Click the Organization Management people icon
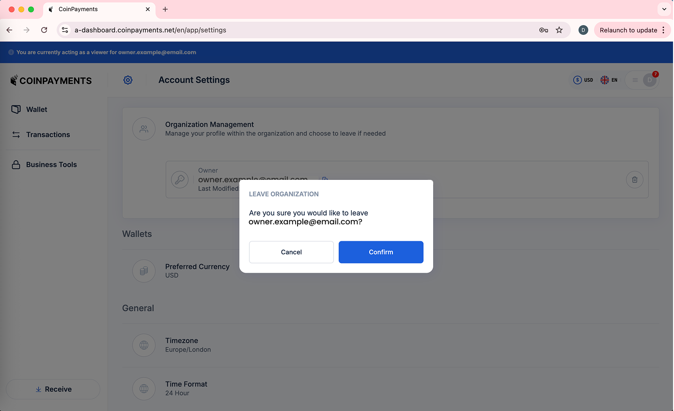This screenshot has height=411, width=674. pyautogui.click(x=144, y=129)
